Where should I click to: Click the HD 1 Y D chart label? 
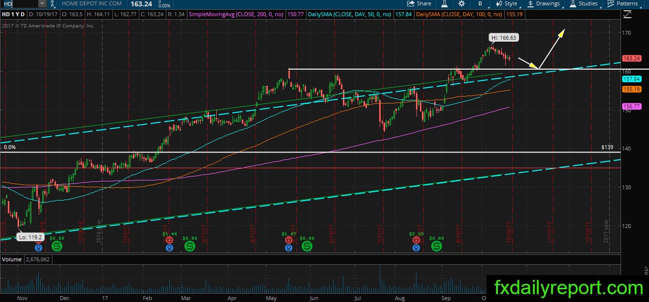point(14,15)
